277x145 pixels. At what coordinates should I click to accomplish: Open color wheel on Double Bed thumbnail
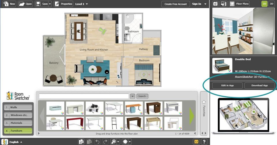point(229,71)
